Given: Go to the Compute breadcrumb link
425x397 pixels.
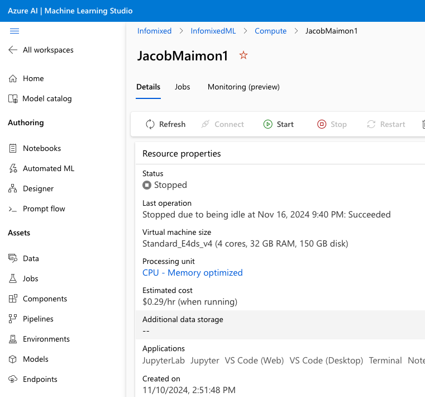Looking at the screenshot, I should click(x=270, y=31).
